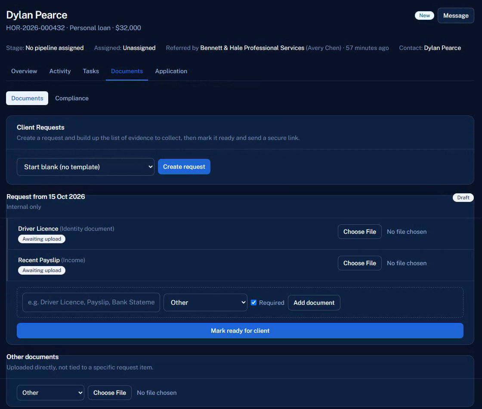Open the Activity tab
Viewport: 482px width, 409px height.
point(60,71)
